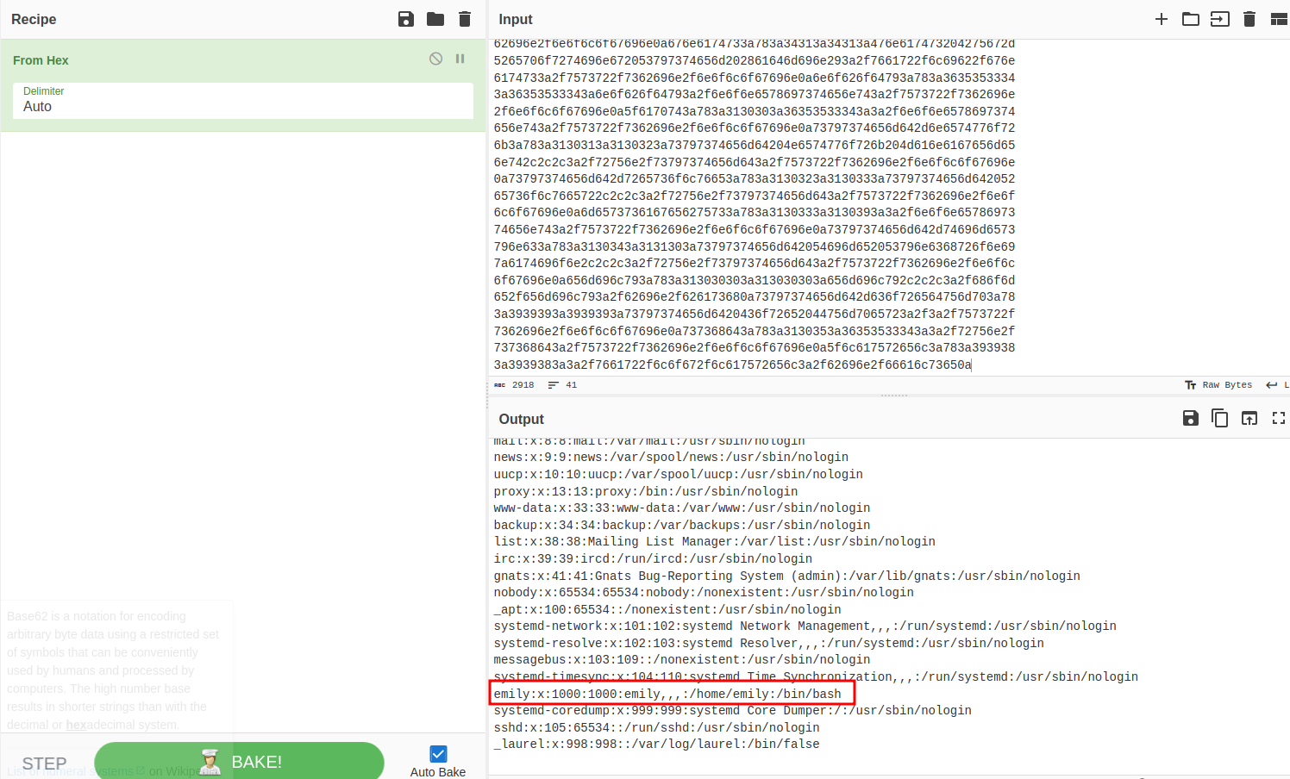
Task: Click the nobody:x:65534 output line
Action: tap(704, 593)
